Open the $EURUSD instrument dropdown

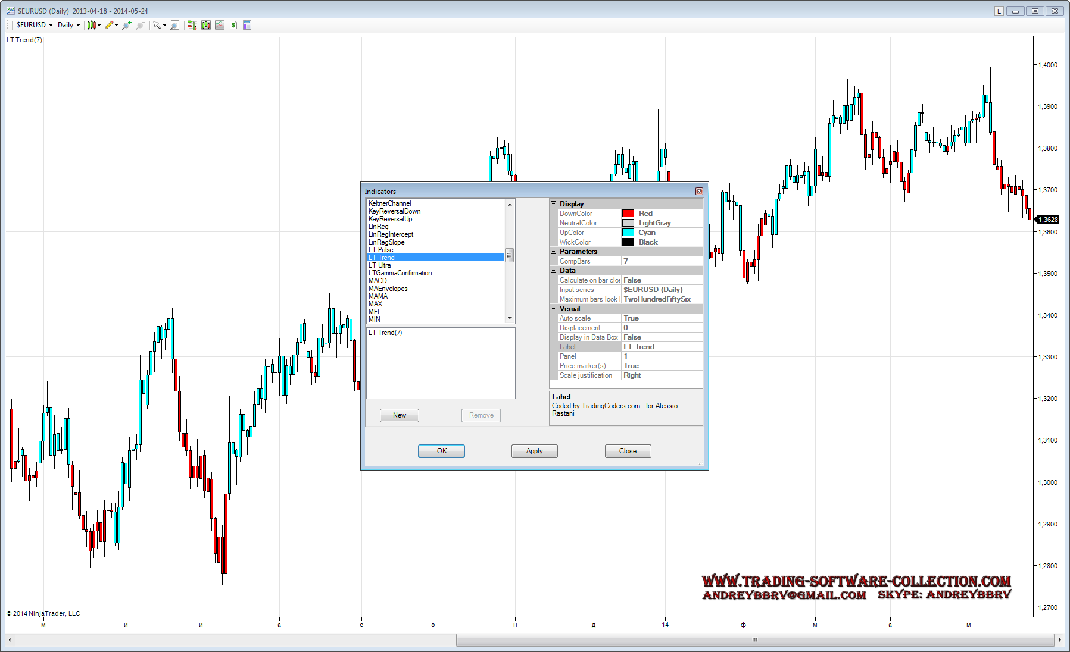35,25
